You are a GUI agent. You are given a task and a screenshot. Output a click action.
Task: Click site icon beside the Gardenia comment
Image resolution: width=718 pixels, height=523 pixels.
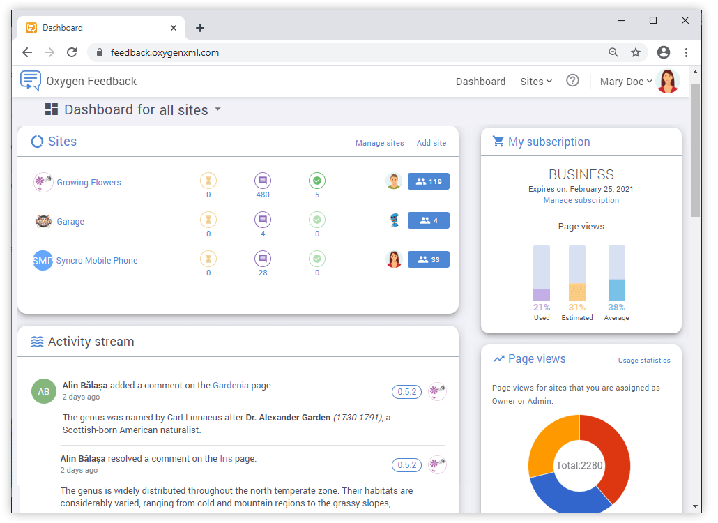coord(437,392)
